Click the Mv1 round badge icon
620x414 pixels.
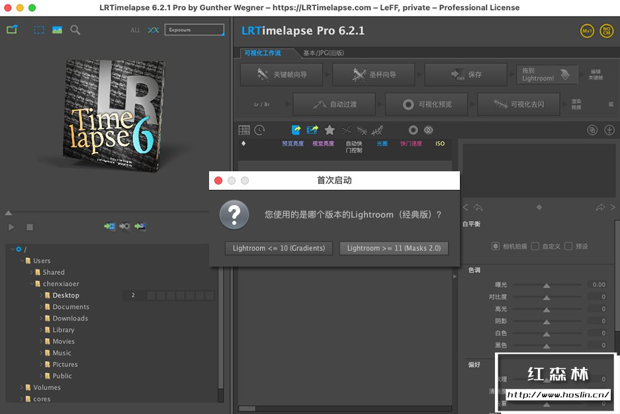587,31
